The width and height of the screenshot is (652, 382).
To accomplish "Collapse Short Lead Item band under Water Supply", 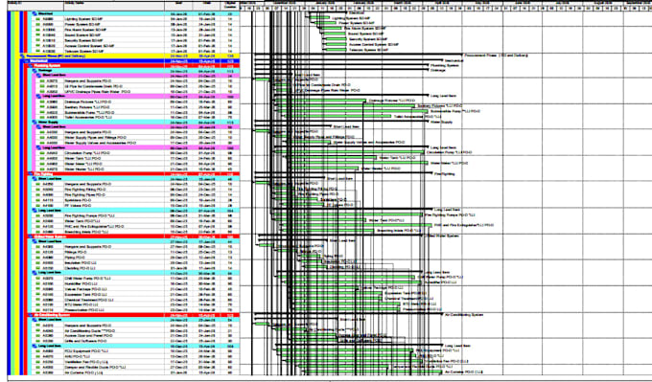I will point(39,127).
